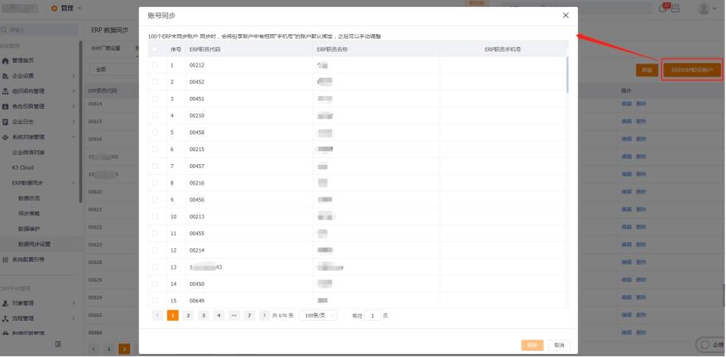
Task: Open the message inbox icon beside the bell
Action: pos(676,8)
